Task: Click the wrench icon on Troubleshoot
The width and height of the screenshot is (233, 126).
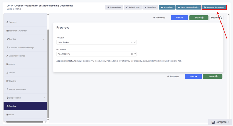Action: pyautogui.click(x=108, y=7)
